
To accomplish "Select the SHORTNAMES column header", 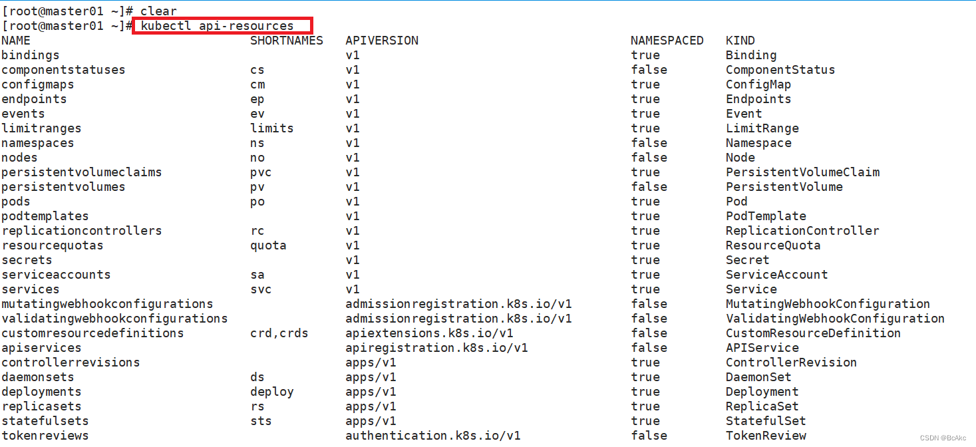I will pos(287,41).
